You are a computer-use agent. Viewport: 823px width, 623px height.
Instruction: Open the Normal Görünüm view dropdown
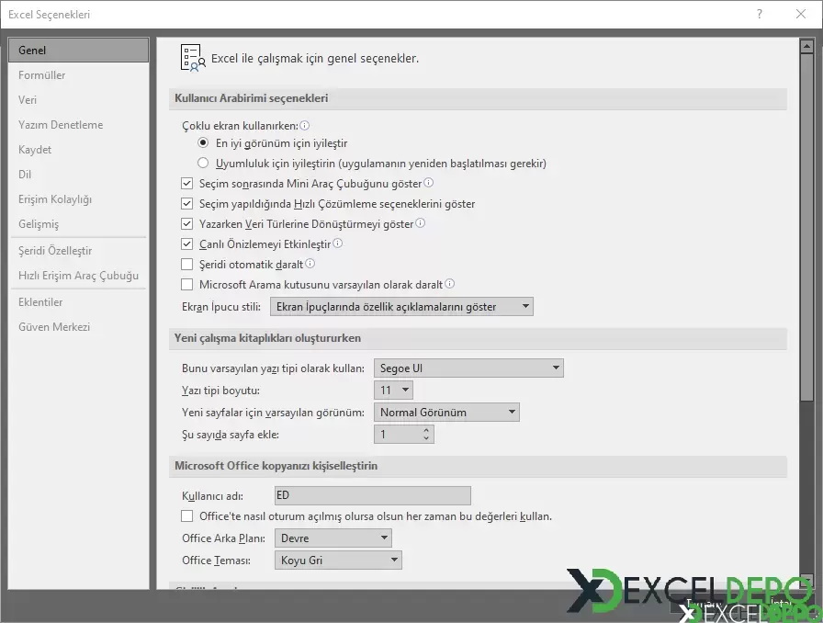(x=446, y=413)
